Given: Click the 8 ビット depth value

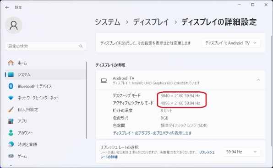Looking at the screenshot, I should point(166,110).
